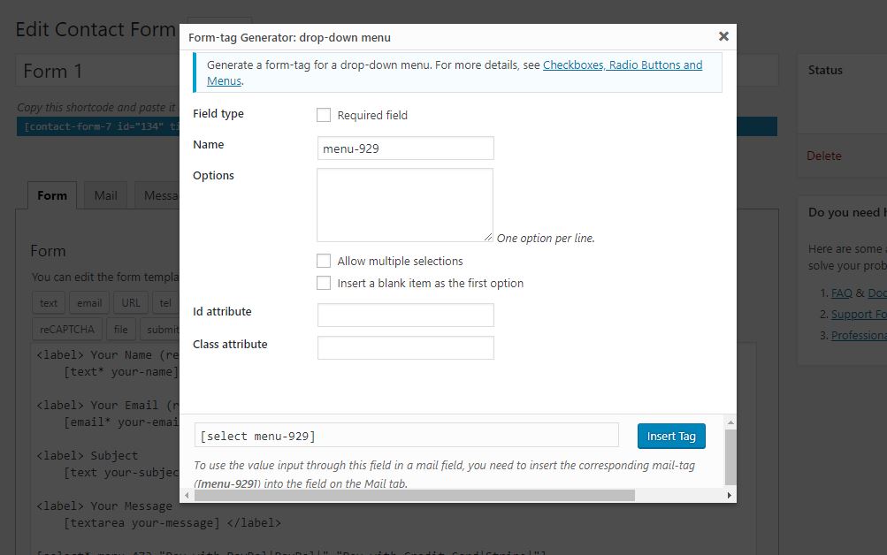The height and width of the screenshot is (555, 887).
Task: Click the URL tag button in form editor
Action: point(131,303)
